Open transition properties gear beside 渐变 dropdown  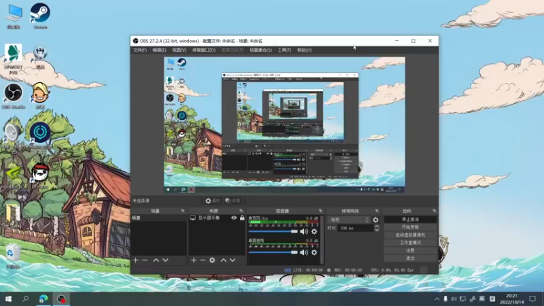[376, 220]
